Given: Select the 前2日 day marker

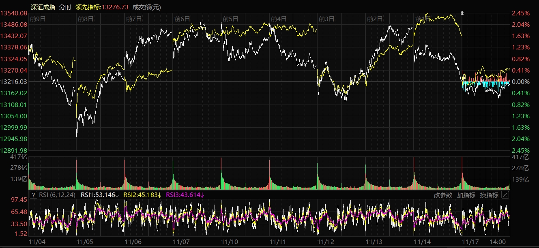Looking at the screenshot, I should (x=375, y=19).
